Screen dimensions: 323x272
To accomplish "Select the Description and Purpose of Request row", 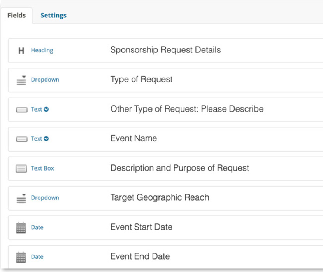I will click(179, 168).
